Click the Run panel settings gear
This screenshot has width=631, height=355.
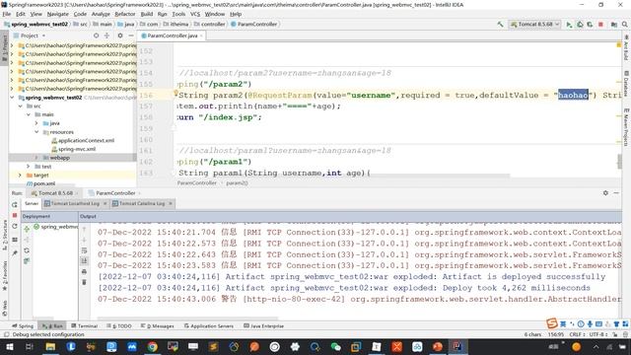point(605,193)
